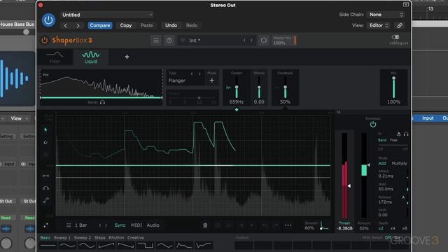Image resolution: width=448 pixels, height=252 pixels.
Task: Click the Redo button
Action: point(192,25)
